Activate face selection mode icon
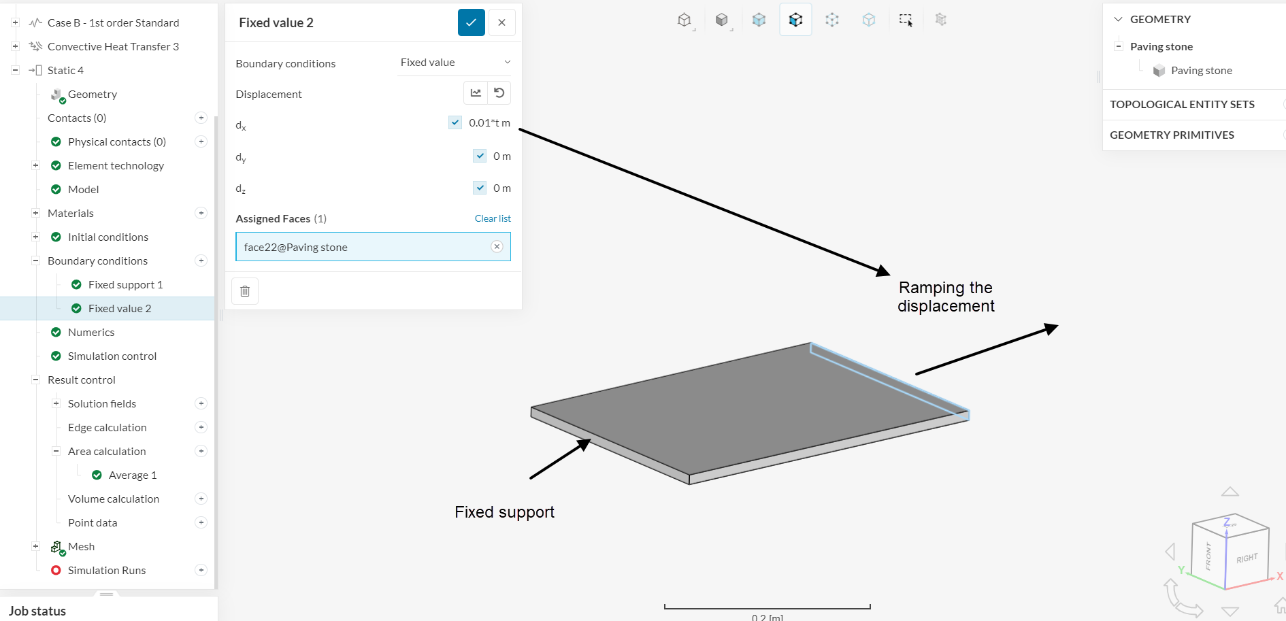1286x621 pixels. click(795, 20)
